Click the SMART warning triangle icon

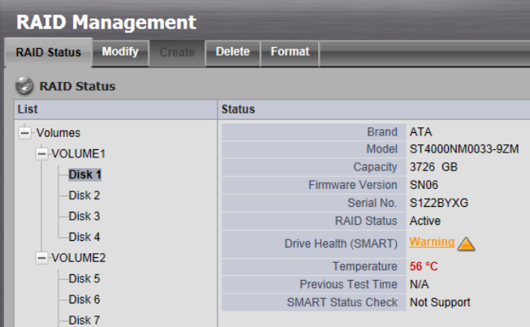click(x=466, y=243)
